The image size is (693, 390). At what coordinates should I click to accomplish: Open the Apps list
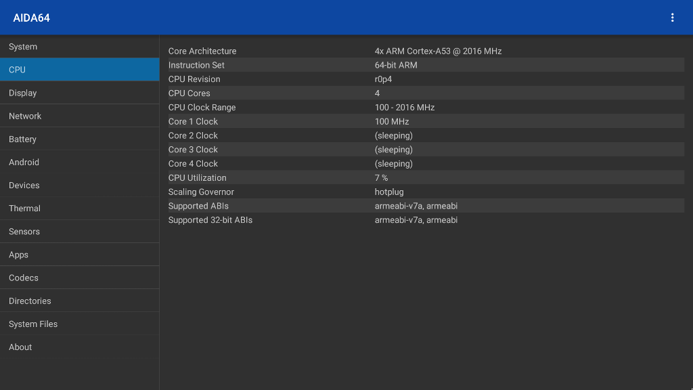[80, 255]
